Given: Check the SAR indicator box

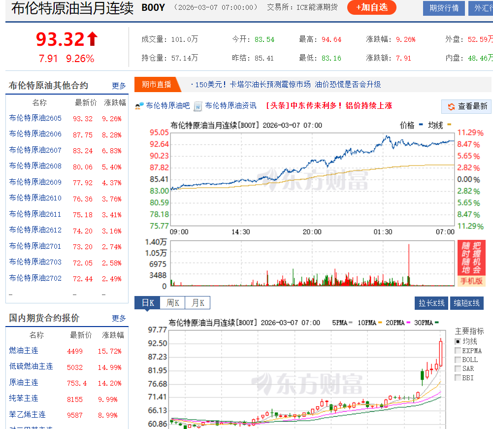Looking at the screenshot, I should (x=458, y=368).
